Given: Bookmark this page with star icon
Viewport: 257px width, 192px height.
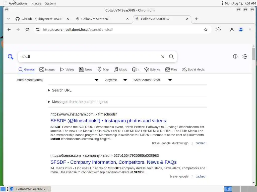Looking at the screenshot, I should tap(206, 29).
